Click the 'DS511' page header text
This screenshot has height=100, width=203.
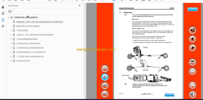(172, 8)
